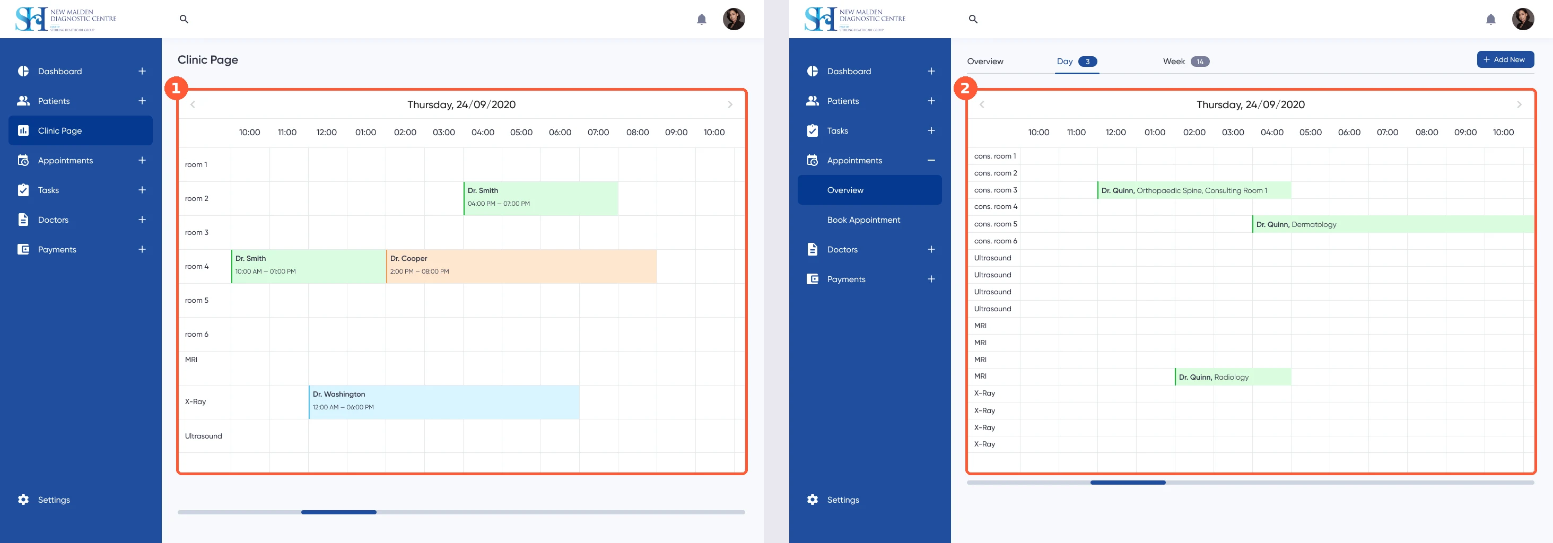Click search icon in right screen header
Image resolution: width=1553 pixels, height=543 pixels.
point(973,19)
